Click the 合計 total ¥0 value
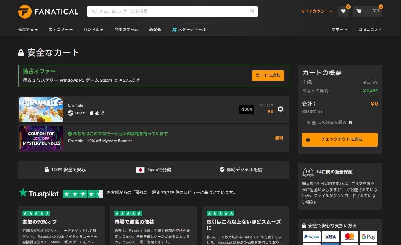Screen dimensions: 401x245 point(375,104)
